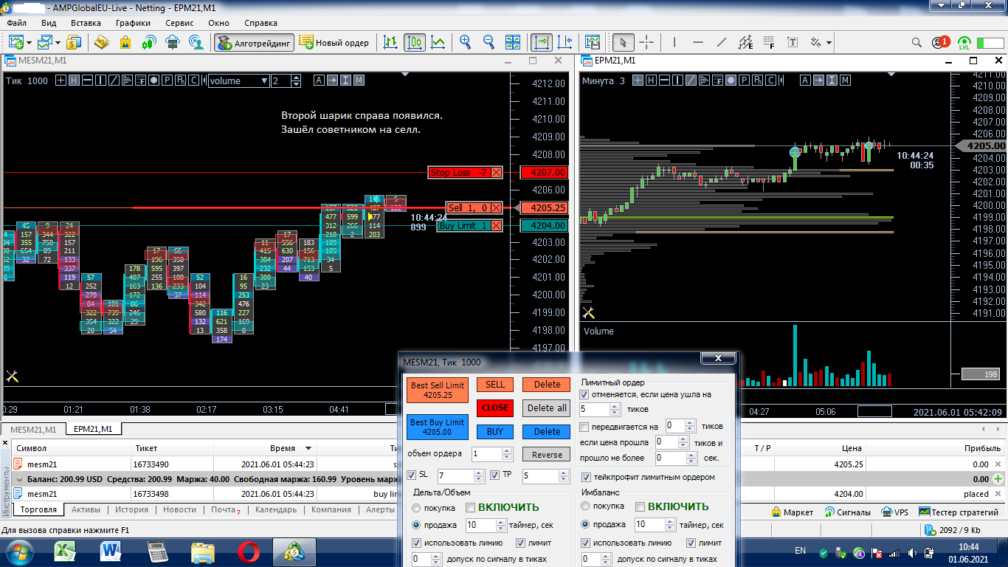This screenshot has width=1008, height=567.
Task: Click the Best Sell Limit 4205.25 button
Action: (438, 391)
